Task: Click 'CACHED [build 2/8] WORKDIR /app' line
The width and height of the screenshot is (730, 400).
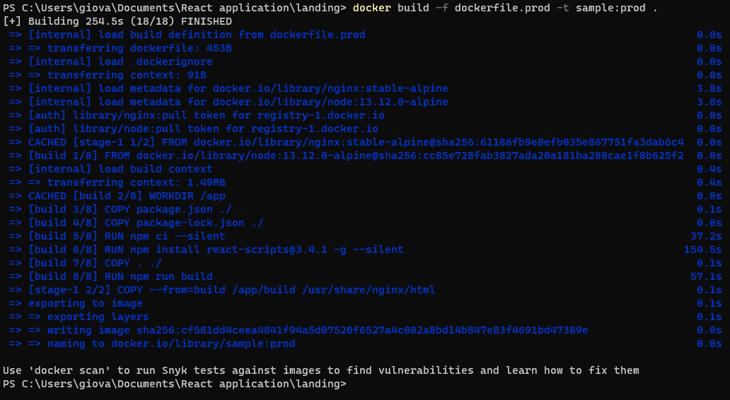Action: (x=117, y=196)
